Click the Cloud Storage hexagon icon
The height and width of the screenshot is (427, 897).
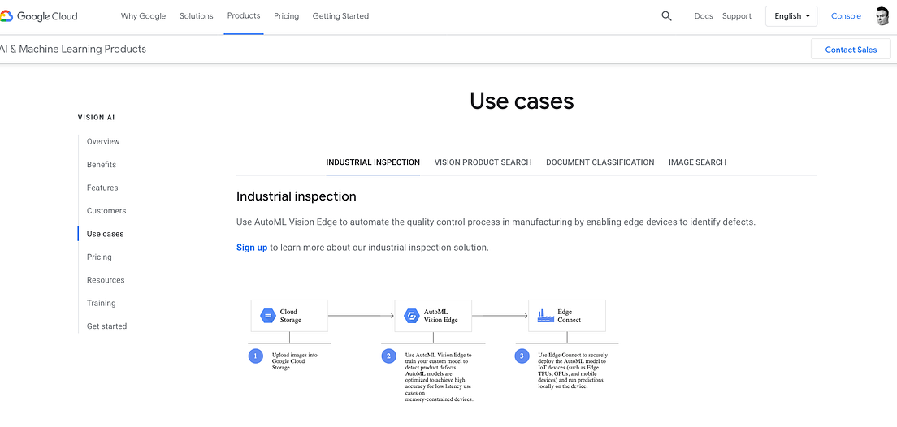point(268,316)
